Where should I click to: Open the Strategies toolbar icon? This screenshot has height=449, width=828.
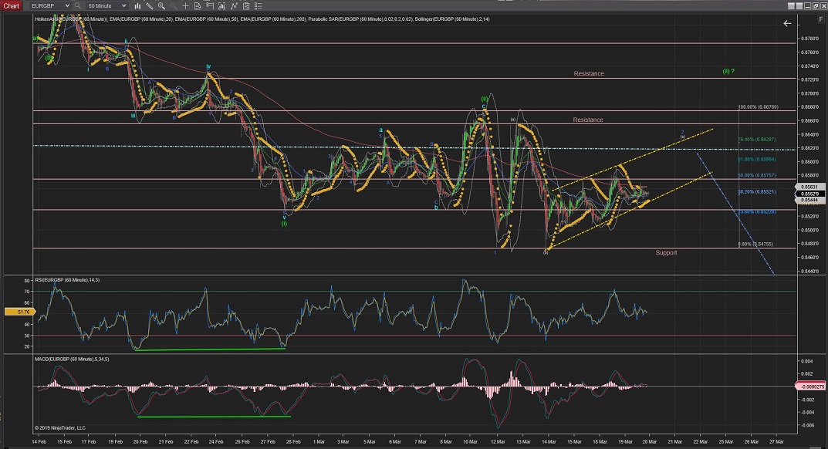point(234,6)
